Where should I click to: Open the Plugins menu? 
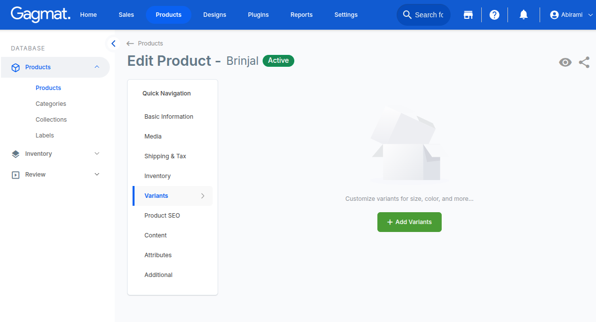pos(258,15)
